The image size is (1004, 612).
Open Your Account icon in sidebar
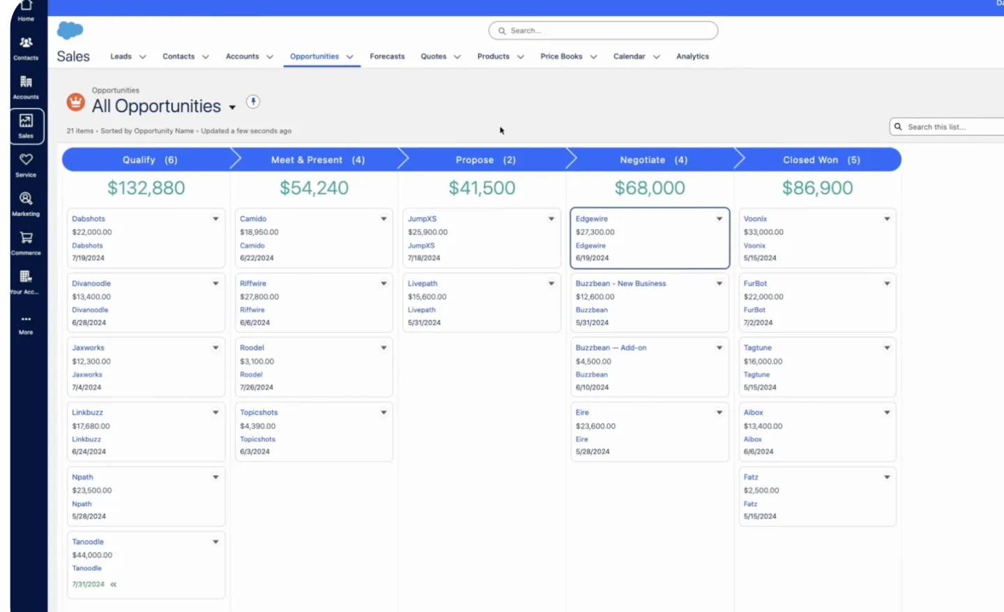point(26,282)
